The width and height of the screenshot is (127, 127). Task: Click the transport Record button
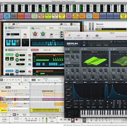pos(77,120)
